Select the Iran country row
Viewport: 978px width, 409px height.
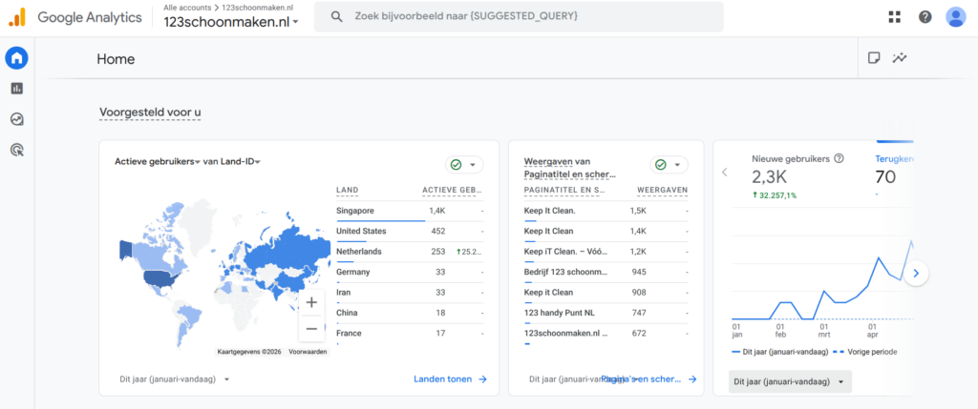(409, 293)
